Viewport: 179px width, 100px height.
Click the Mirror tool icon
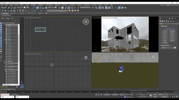coord(93,7)
